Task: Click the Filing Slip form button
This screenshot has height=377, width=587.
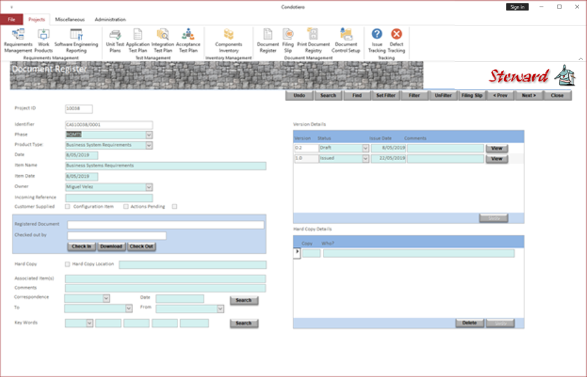Action: tap(472, 96)
